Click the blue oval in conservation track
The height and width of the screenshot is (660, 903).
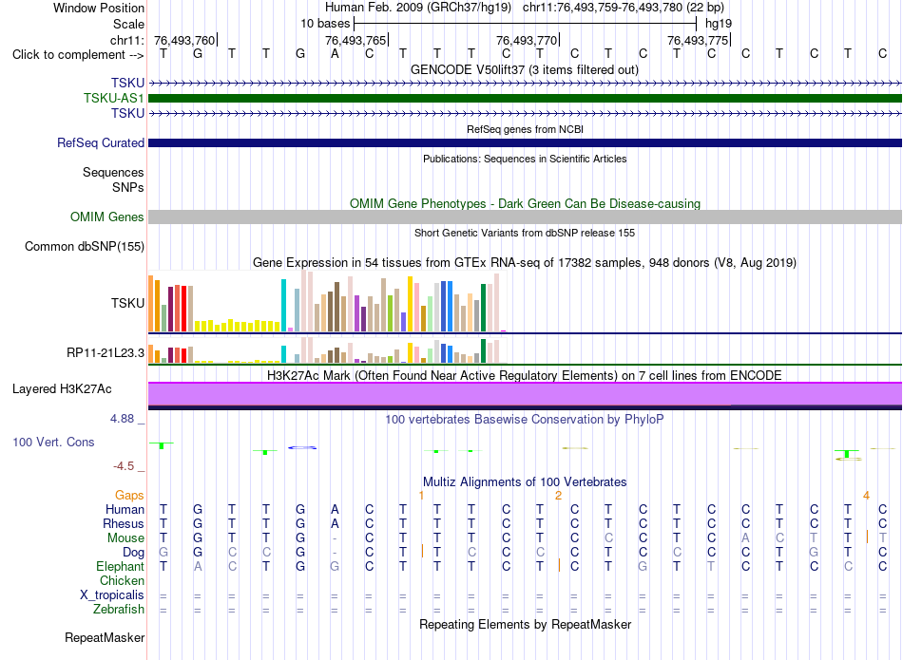coord(302,447)
